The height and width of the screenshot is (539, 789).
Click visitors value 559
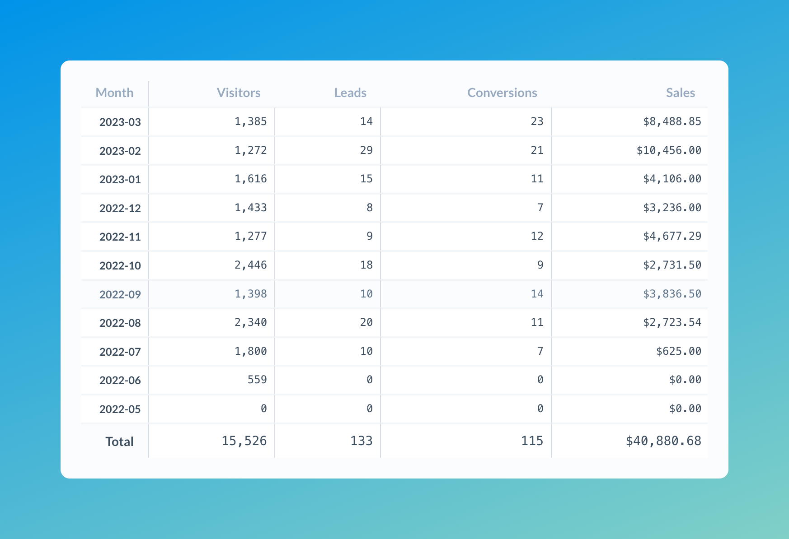pyautogui.click(x=257, y=380)
